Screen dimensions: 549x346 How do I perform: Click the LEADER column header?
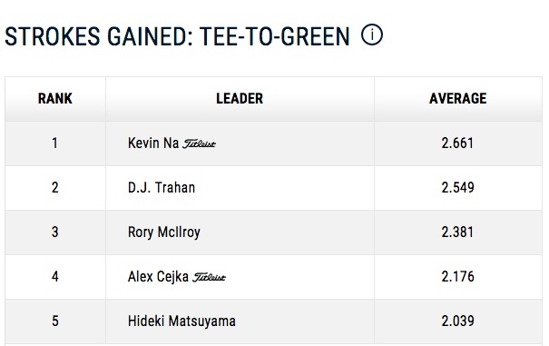pyautogui.click(x=240, y=98)
